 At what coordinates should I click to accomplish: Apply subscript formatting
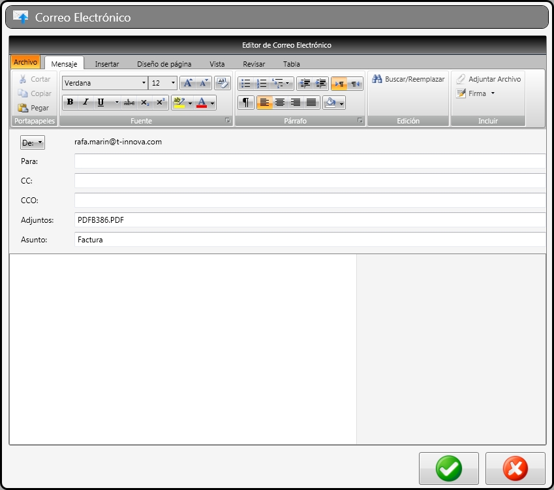[144, 103]
